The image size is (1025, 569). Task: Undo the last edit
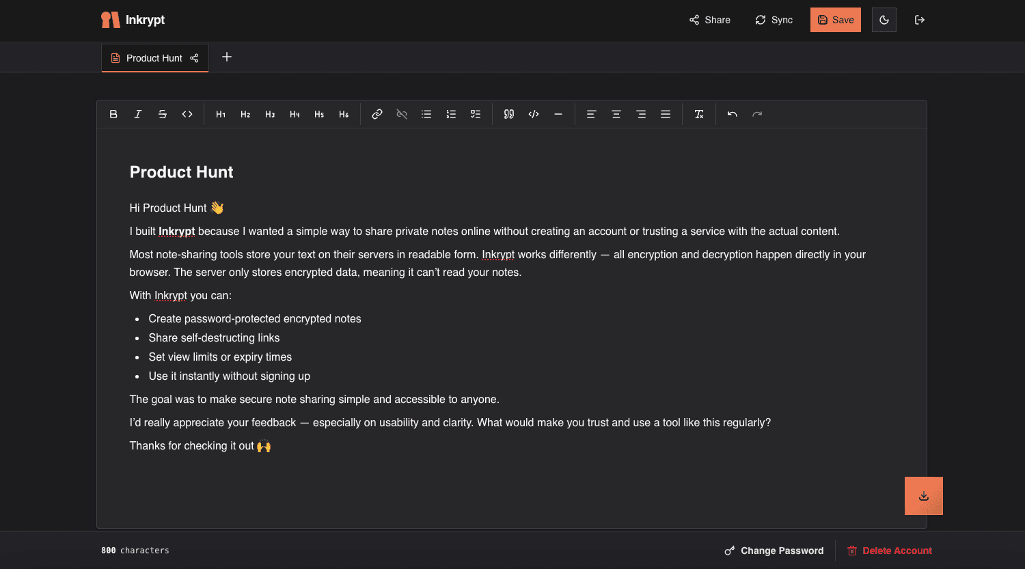click(x=732, y=114)
